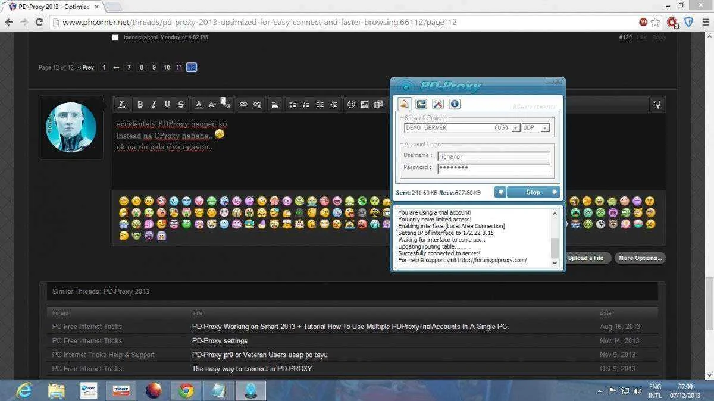Open 'PD-Proxy pr0 or Veteran Users usap po tayu'

click(259, 355)
